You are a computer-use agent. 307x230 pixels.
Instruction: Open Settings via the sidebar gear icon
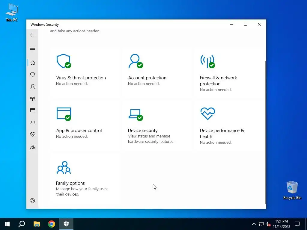click(33, 200)
